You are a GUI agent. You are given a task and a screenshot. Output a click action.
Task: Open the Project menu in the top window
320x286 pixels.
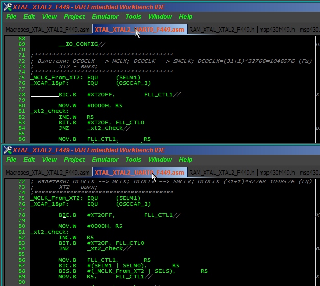click(74, 17)
